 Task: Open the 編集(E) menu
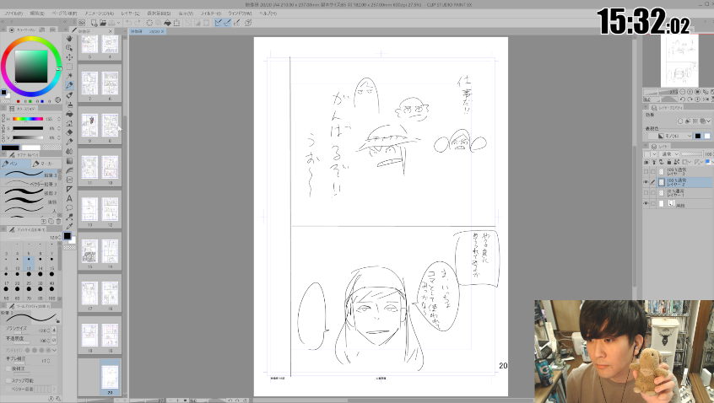tap(37, 13)
